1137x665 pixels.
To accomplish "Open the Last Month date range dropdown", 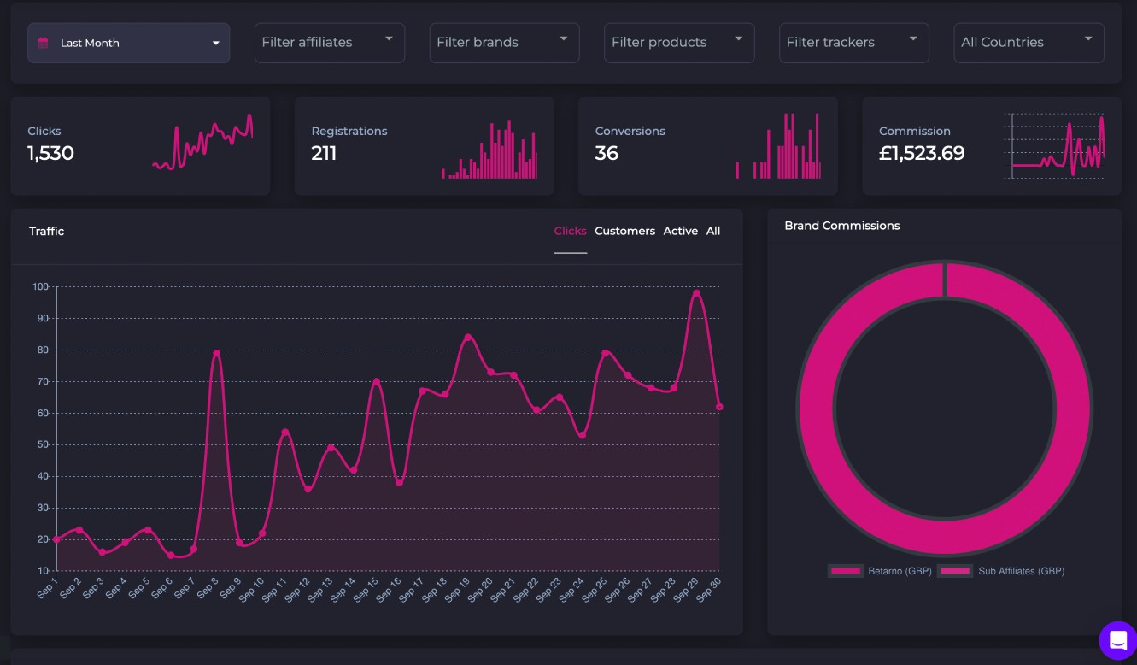I will tap(128, 43).
